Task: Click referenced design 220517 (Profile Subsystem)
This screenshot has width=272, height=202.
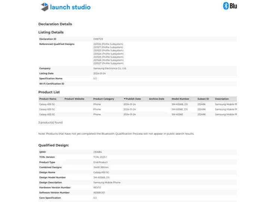Action: [x=108, y=47]
